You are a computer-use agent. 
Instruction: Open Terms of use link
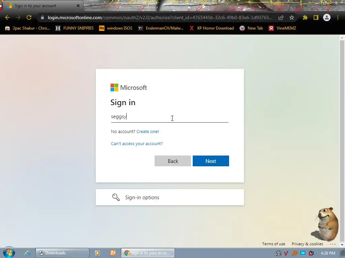pyautogui.click(x=274, y=244)
